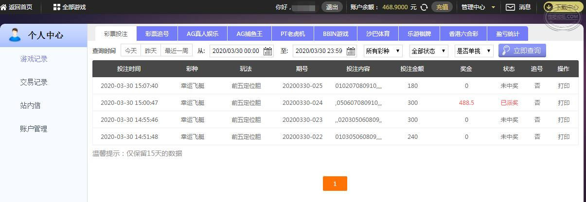Open 账户管理 in the sidebar
586x202 pixels.
coord(34,129)
